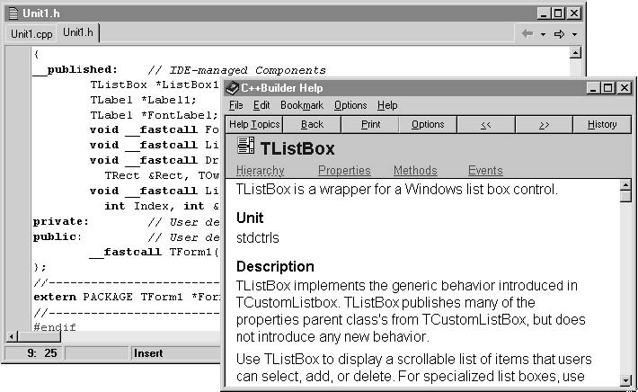This screenshot has height=392, width=638.
Task: Click the Back button in Help
Action: pyautogui.click(x=312, y=125)
